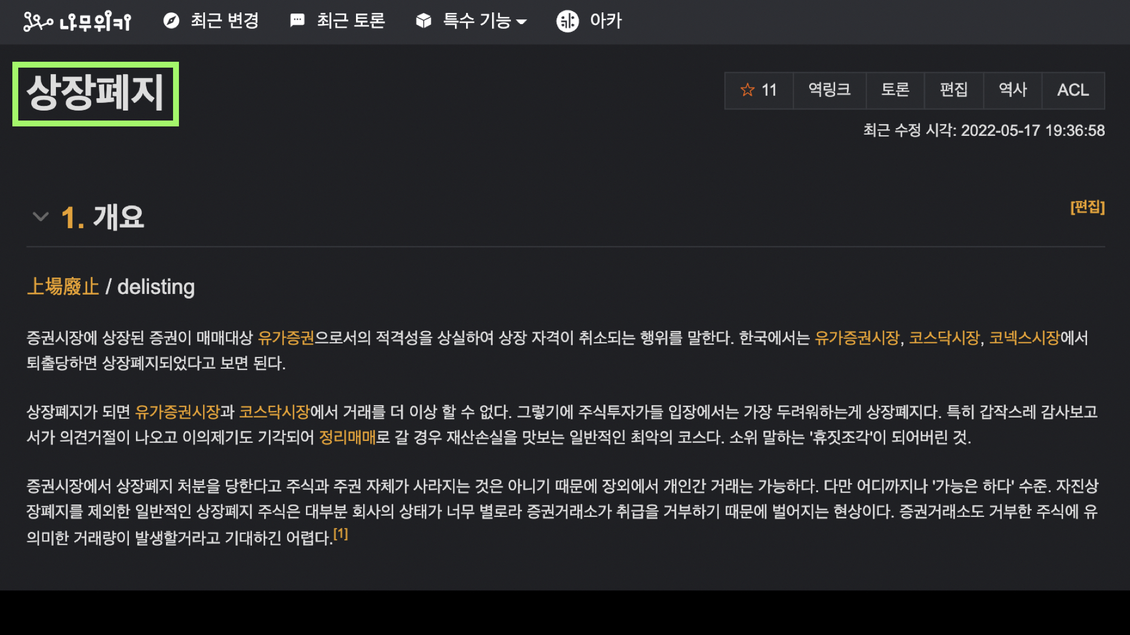Click the 1. section number link
Image resolution: width=1130 pixels, height=635 pixels.
[72, 218]
